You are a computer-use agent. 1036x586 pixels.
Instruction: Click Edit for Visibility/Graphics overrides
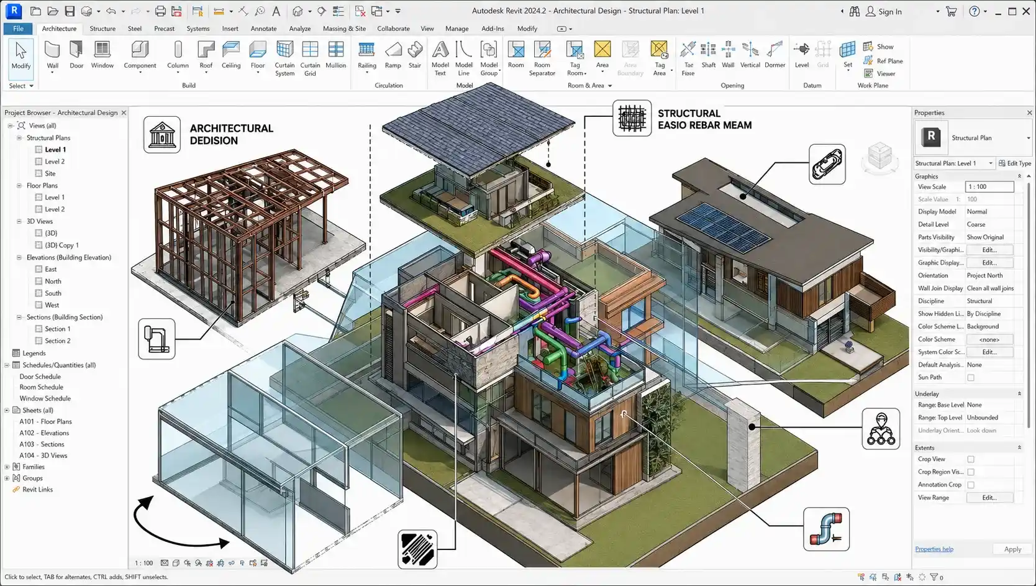989,250
